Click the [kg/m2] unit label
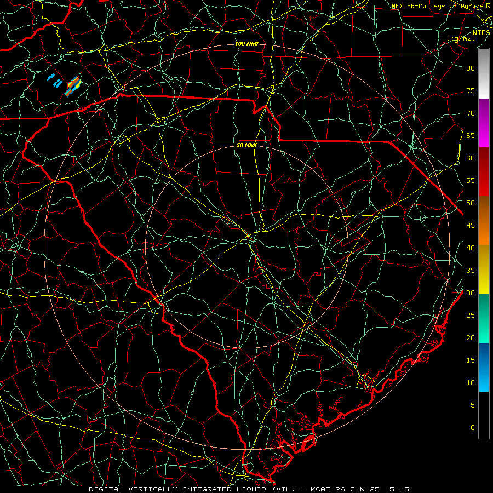 (461, 38)
